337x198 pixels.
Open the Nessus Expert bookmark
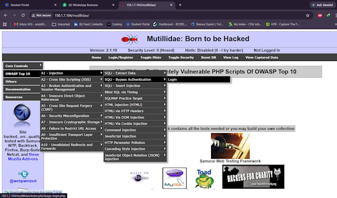tap(207, 24)
